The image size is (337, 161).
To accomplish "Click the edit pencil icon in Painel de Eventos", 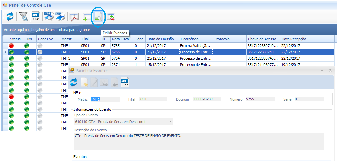I will click(x=94, y=83).
